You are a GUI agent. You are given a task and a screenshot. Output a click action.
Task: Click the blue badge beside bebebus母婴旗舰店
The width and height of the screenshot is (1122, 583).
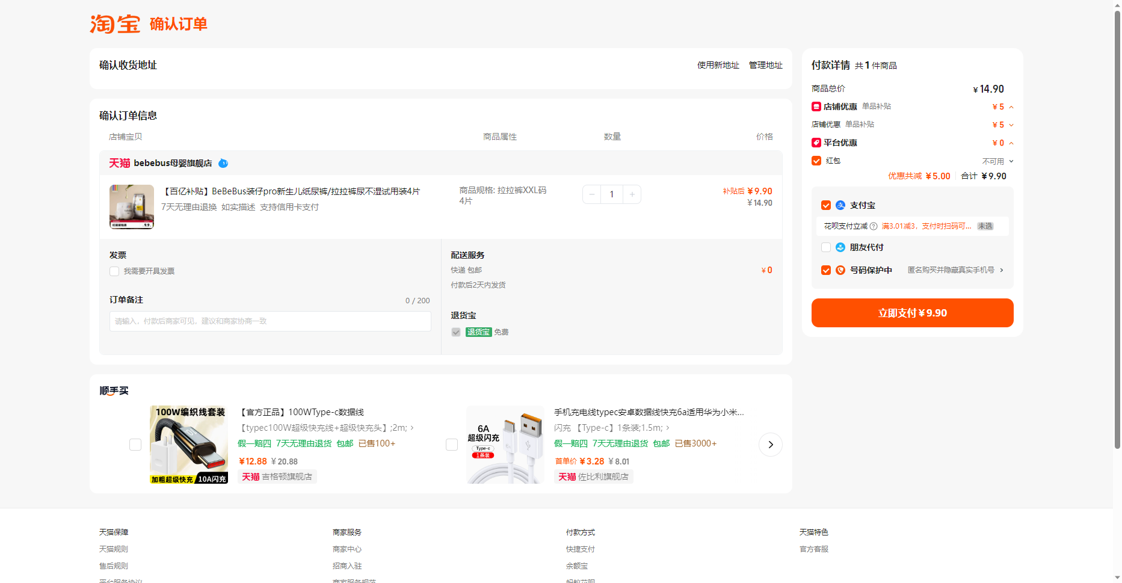(223, 163)
